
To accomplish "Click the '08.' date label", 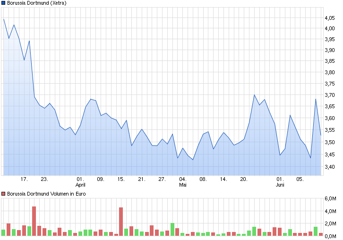I will pos(203,179).
